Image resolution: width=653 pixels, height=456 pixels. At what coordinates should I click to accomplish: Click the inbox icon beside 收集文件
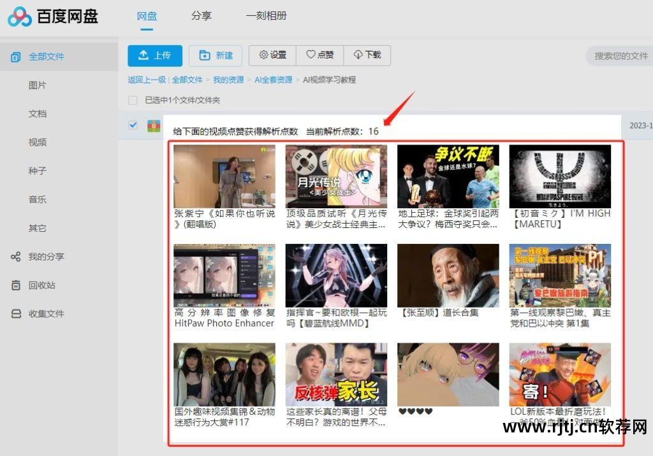(16, 314)
